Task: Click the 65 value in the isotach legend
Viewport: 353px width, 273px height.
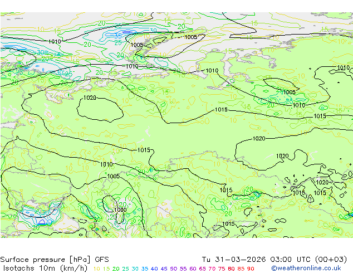Action: pyautogui.click(x=202, y=269)
